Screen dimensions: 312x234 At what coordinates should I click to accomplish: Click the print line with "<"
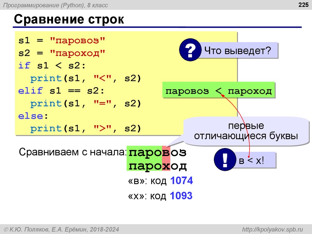pos(86,78)
